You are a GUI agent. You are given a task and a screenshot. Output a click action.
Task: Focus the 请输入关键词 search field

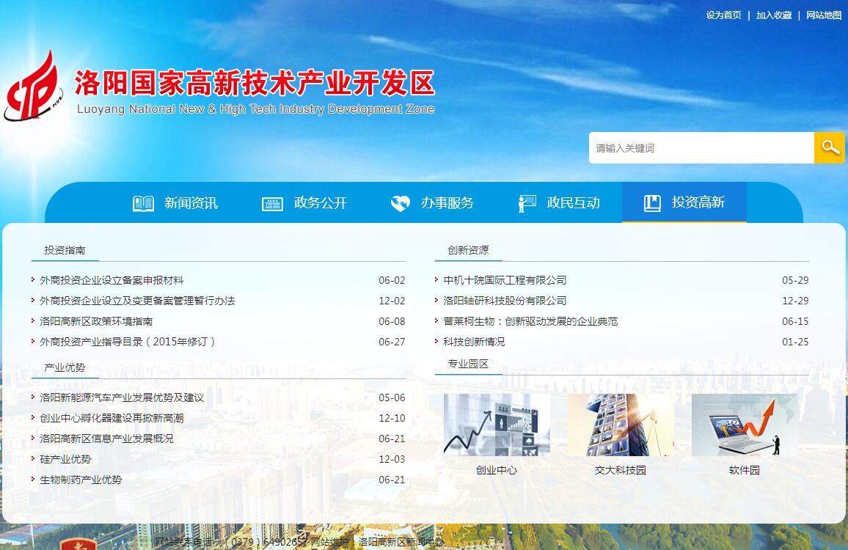(701, 148)
